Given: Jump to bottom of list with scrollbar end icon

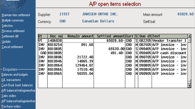Looking at the screenshot, I should tap(189, 86).
